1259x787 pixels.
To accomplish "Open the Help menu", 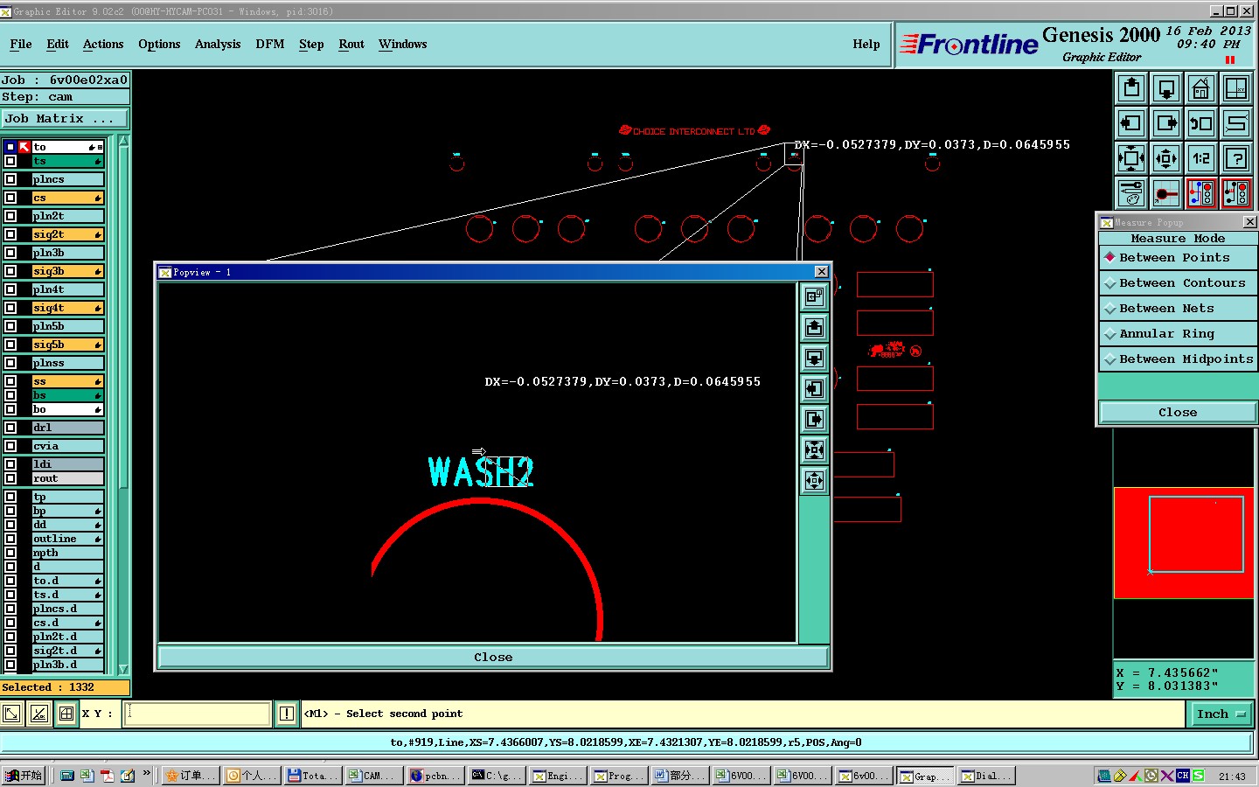I will coord(866,45).
